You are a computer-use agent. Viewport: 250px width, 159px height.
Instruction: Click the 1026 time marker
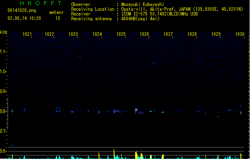tap(144, 34)
